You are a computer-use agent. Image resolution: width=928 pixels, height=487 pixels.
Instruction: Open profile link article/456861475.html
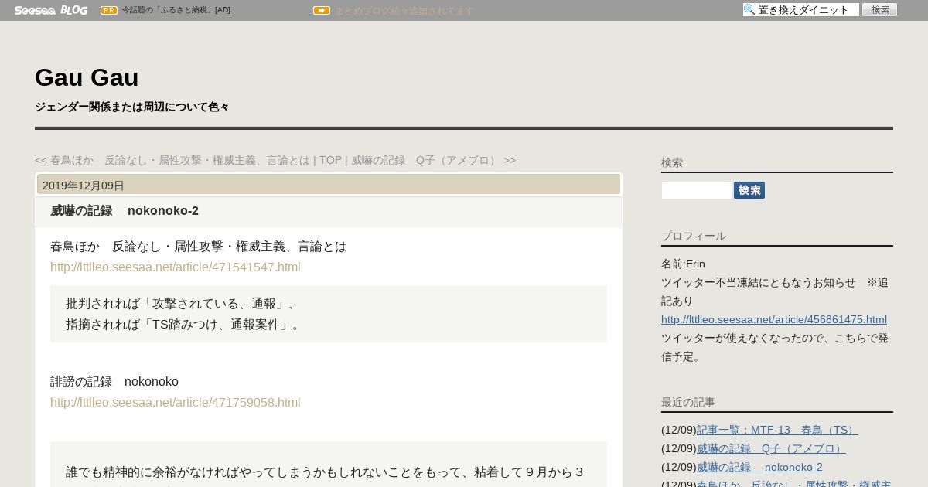(774, 319)
